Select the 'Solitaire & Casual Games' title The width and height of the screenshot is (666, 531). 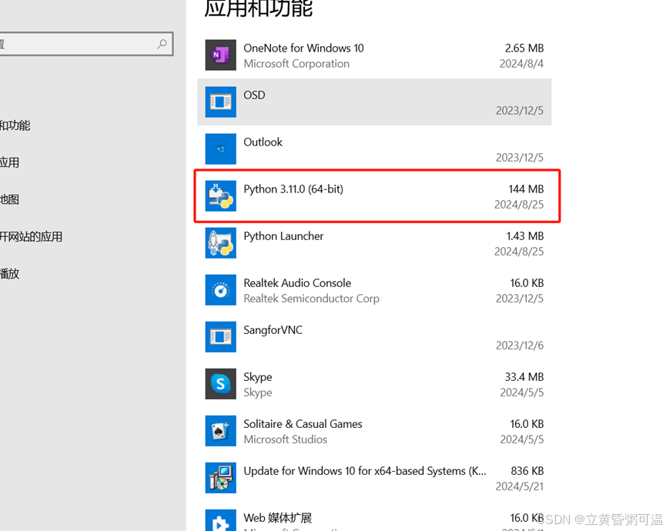[x=303, y=424]
